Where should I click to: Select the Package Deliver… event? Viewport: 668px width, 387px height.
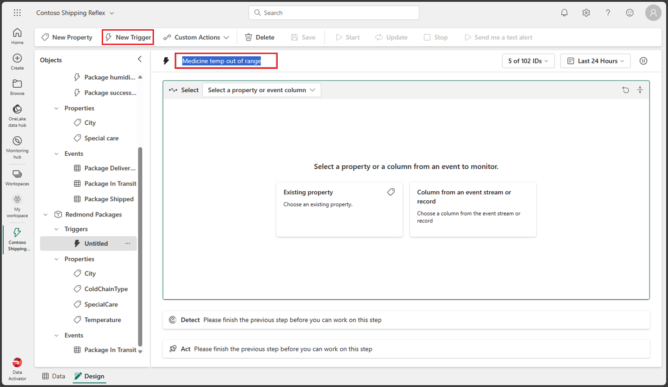[110, 168]
